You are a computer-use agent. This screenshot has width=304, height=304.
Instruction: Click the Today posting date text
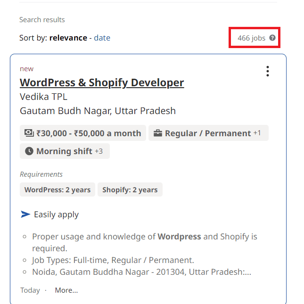[30, 290]
